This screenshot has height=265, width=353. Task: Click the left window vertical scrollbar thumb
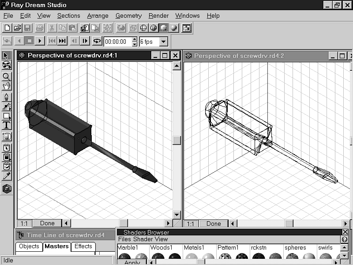click(176, 140)
